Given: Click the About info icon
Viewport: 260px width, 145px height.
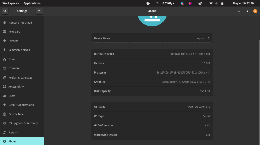Looking at the screenshot, I should (5, 141).
